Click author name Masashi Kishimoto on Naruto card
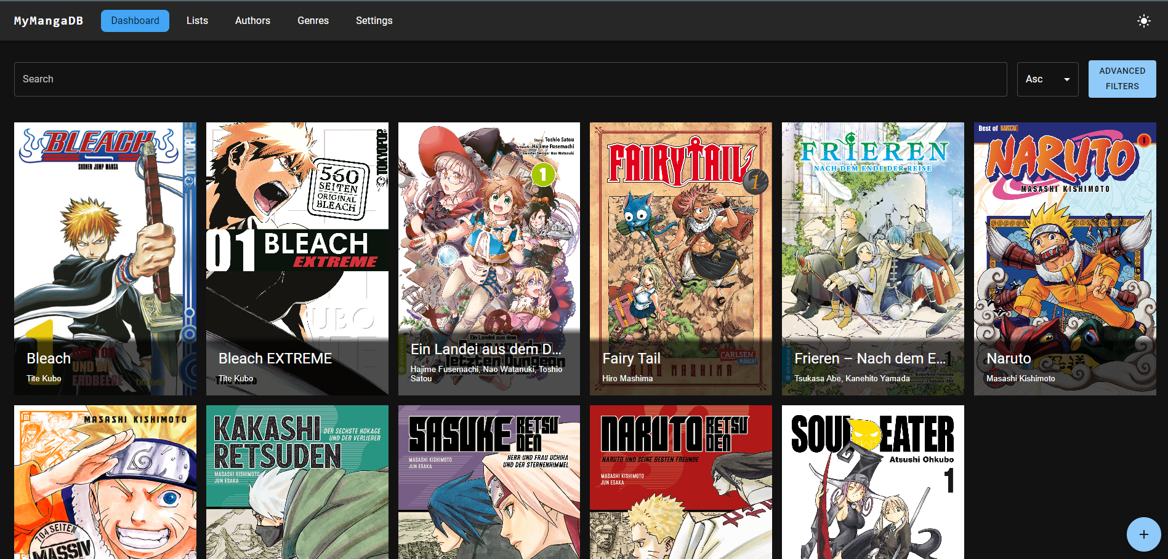Screen dimensions: 1168x559 [1021, 378]
